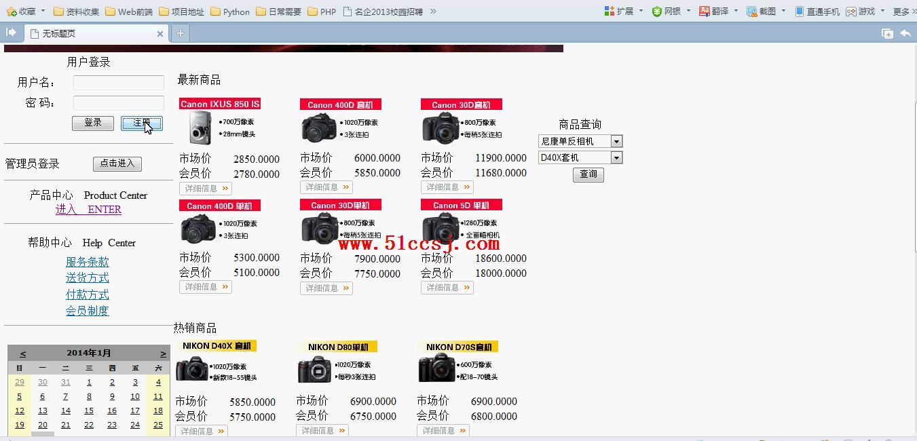The height and width of the screenshot is (441, 917).
Task: Open 详细信息 for Canon 5D 单机
Action: (447, 288)
